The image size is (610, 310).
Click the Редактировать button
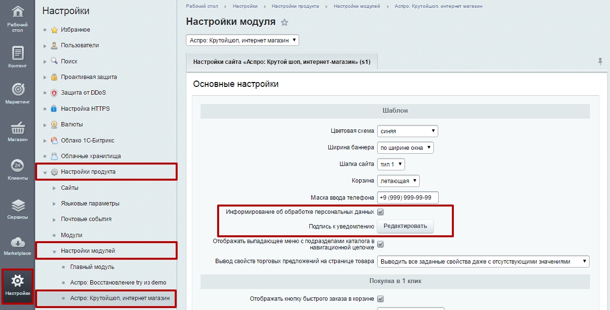(405, 226)
